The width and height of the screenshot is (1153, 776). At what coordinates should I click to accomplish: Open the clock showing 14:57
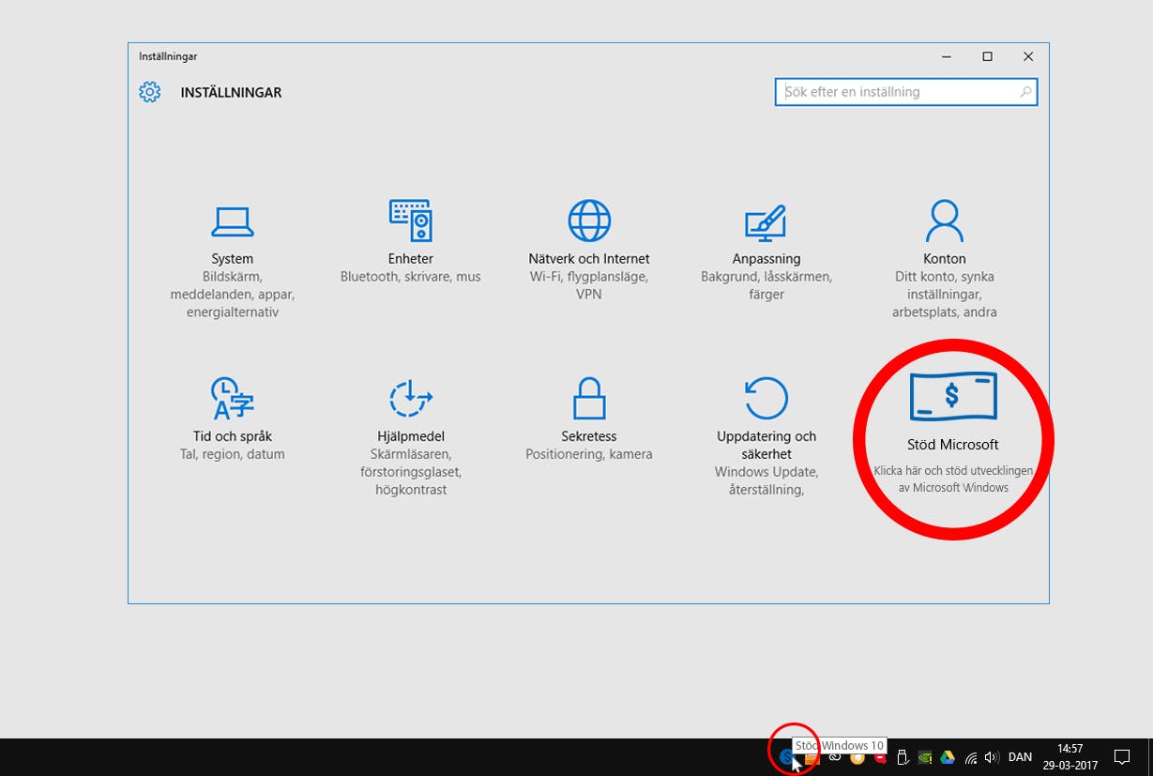pyautogui.click(x=1070, y=756)
